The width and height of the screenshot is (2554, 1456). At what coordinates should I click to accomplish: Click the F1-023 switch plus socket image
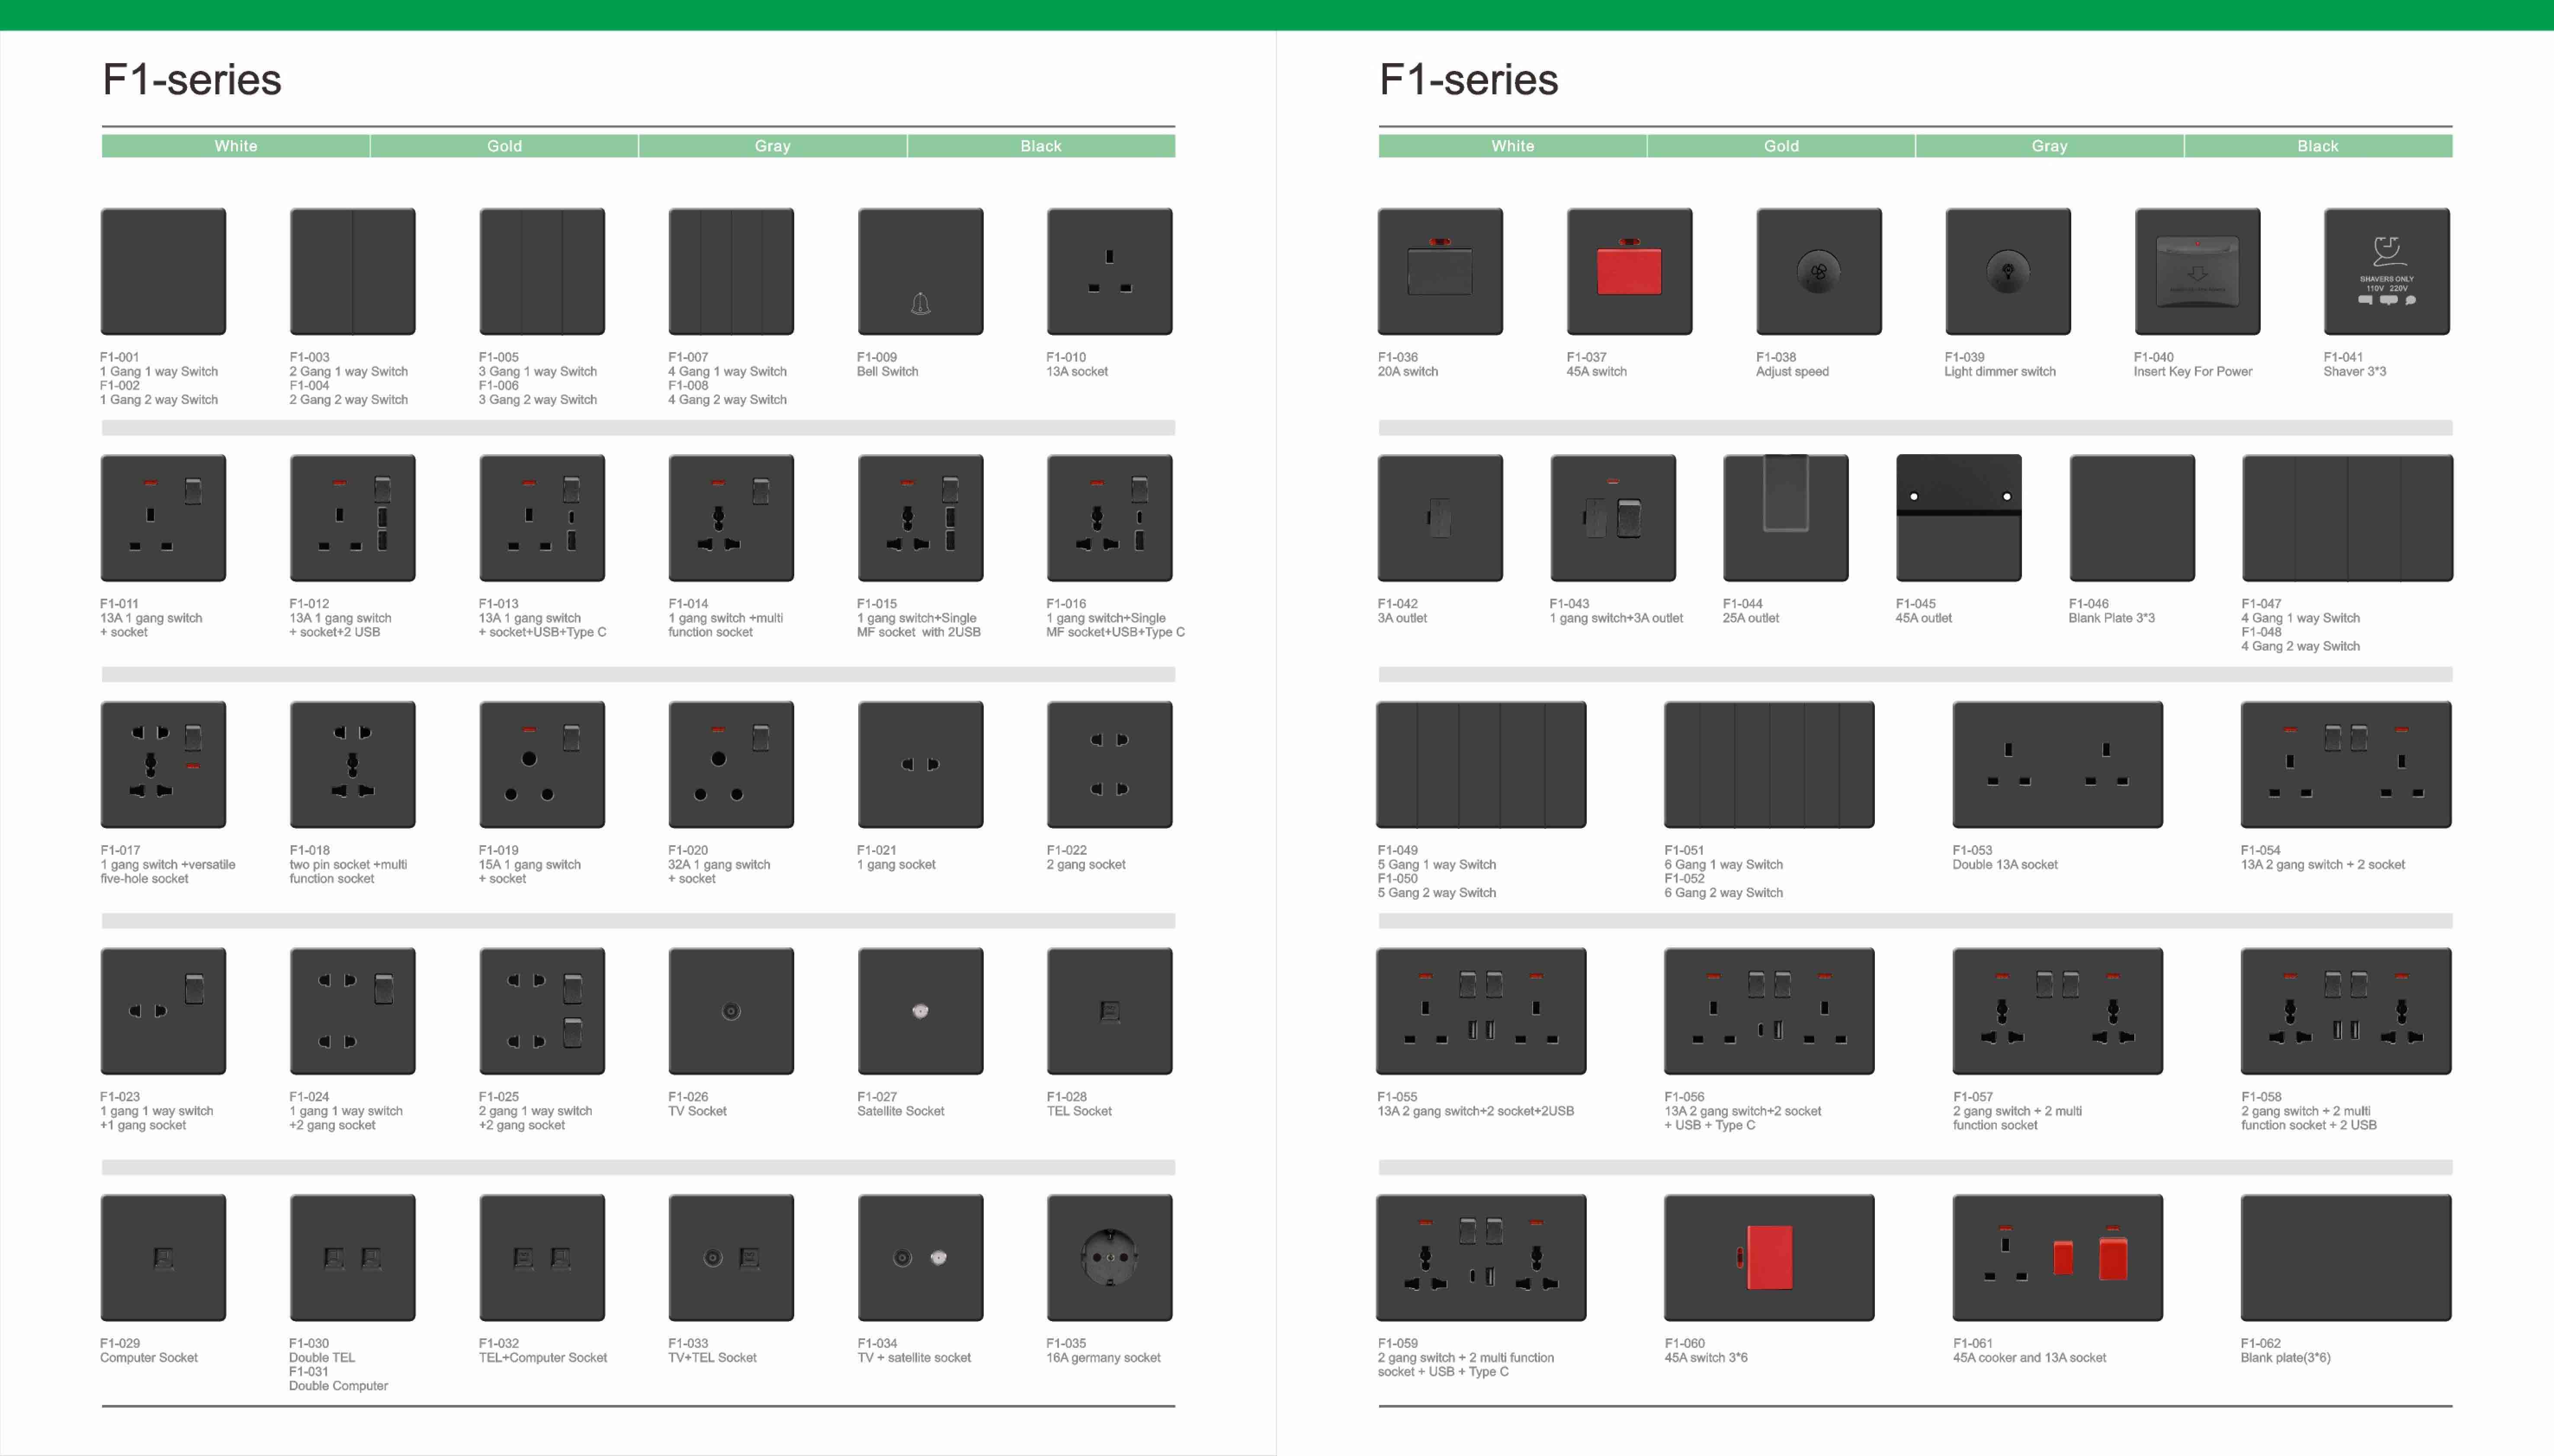pyautogui.click(x=163, y=1011)
